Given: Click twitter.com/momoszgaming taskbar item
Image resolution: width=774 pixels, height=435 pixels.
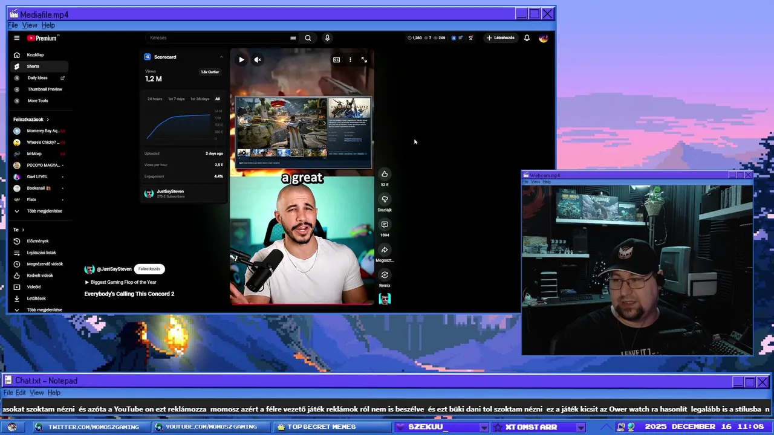Looking at the screenshot, I should [93, 427].
